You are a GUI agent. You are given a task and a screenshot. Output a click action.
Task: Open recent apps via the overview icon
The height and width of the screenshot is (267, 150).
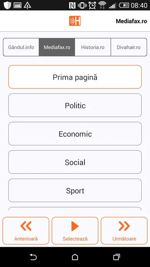(x=116, y=257)
